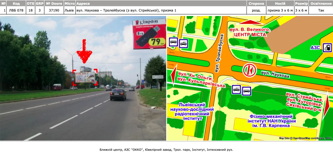Click the bus stop icon below вул. Наукова
The height and width of the screenshot is (157, 333).
point(246,91)
